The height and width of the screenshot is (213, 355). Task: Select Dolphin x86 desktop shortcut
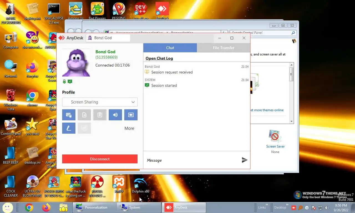coord(140,184)
